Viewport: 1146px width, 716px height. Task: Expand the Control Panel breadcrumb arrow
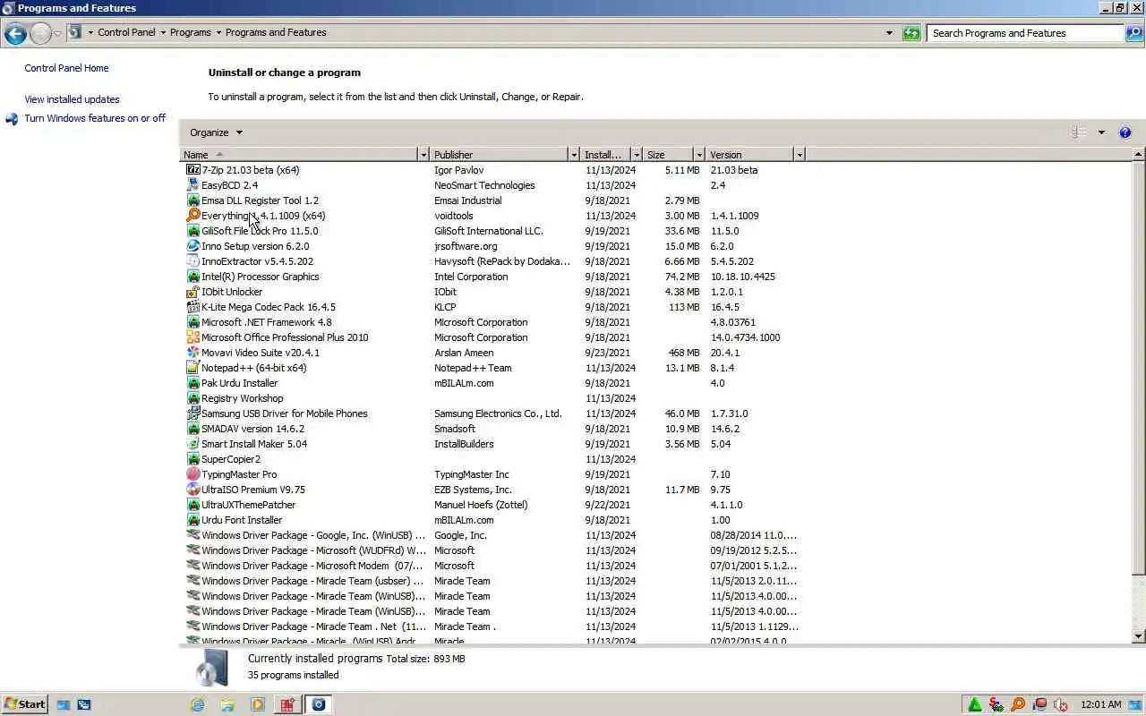coord(163,33)
